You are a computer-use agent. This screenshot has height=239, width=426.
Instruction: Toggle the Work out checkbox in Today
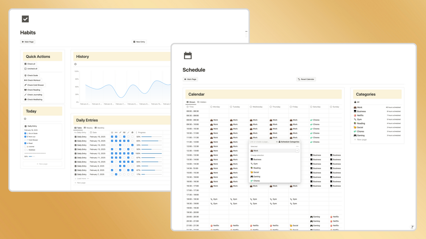pos(25,137)
